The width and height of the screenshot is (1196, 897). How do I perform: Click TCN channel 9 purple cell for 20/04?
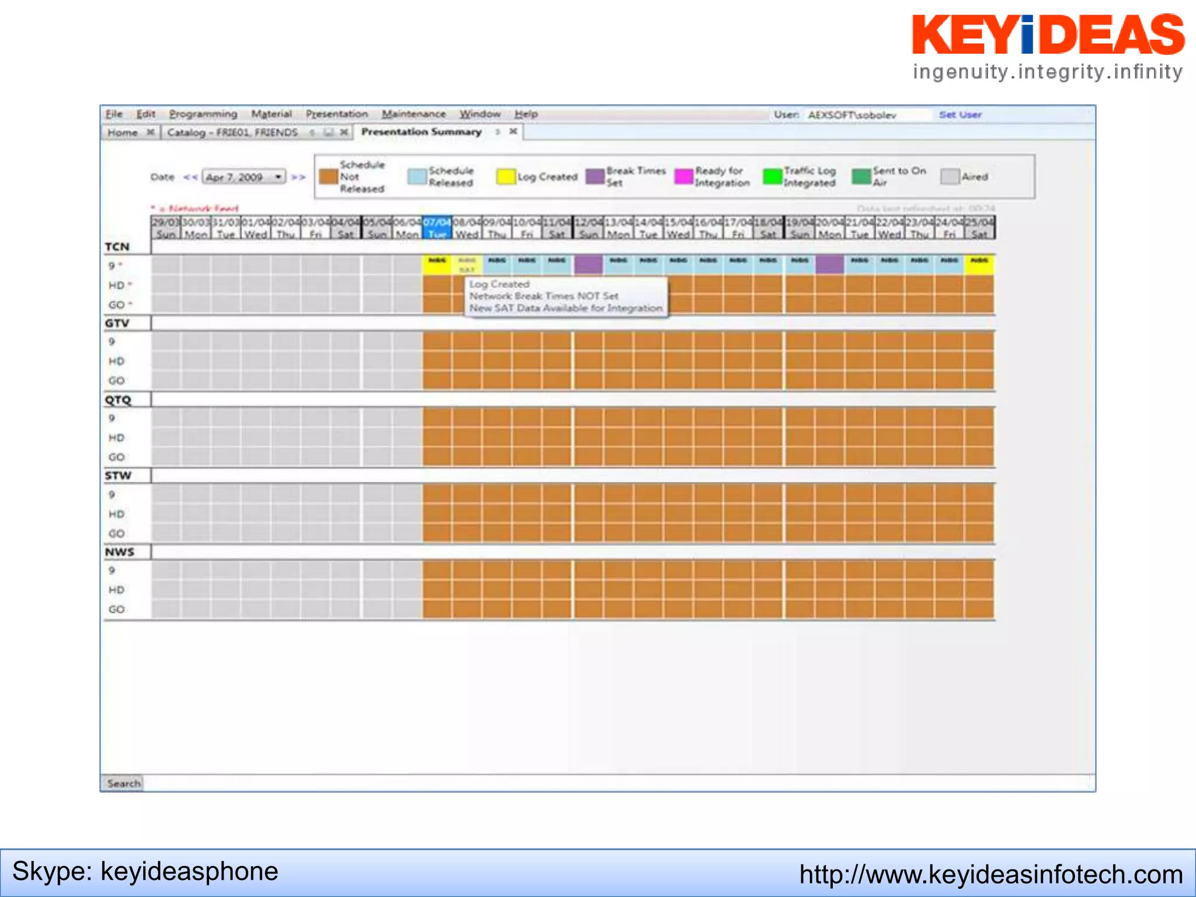tap(830, 265)
